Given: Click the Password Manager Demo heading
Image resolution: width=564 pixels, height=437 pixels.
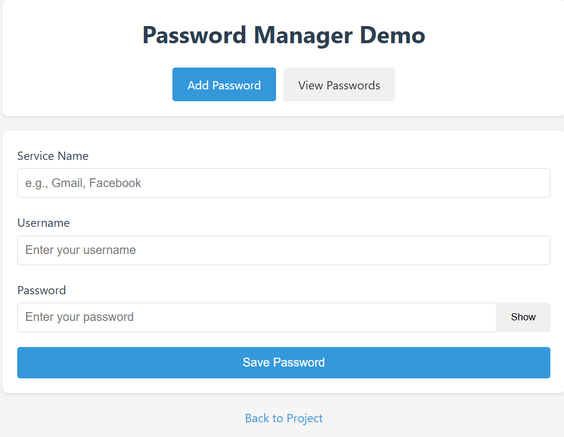Looking at the screenshot, I should (283, 35).
